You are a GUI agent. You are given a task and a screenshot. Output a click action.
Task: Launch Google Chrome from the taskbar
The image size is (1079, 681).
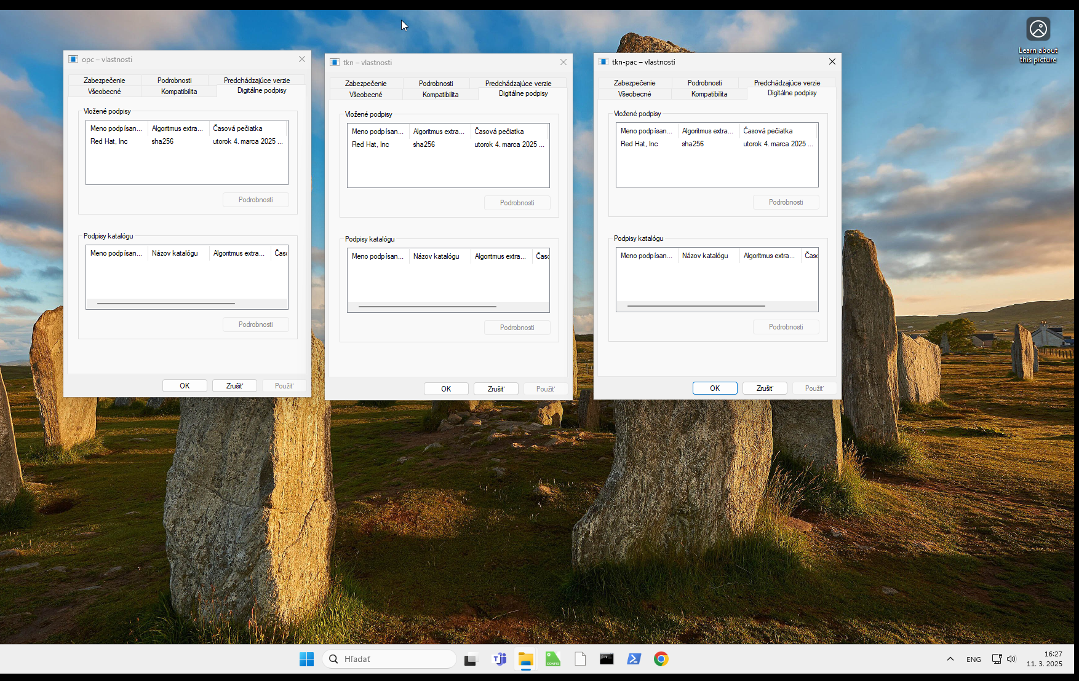point(661,659)
